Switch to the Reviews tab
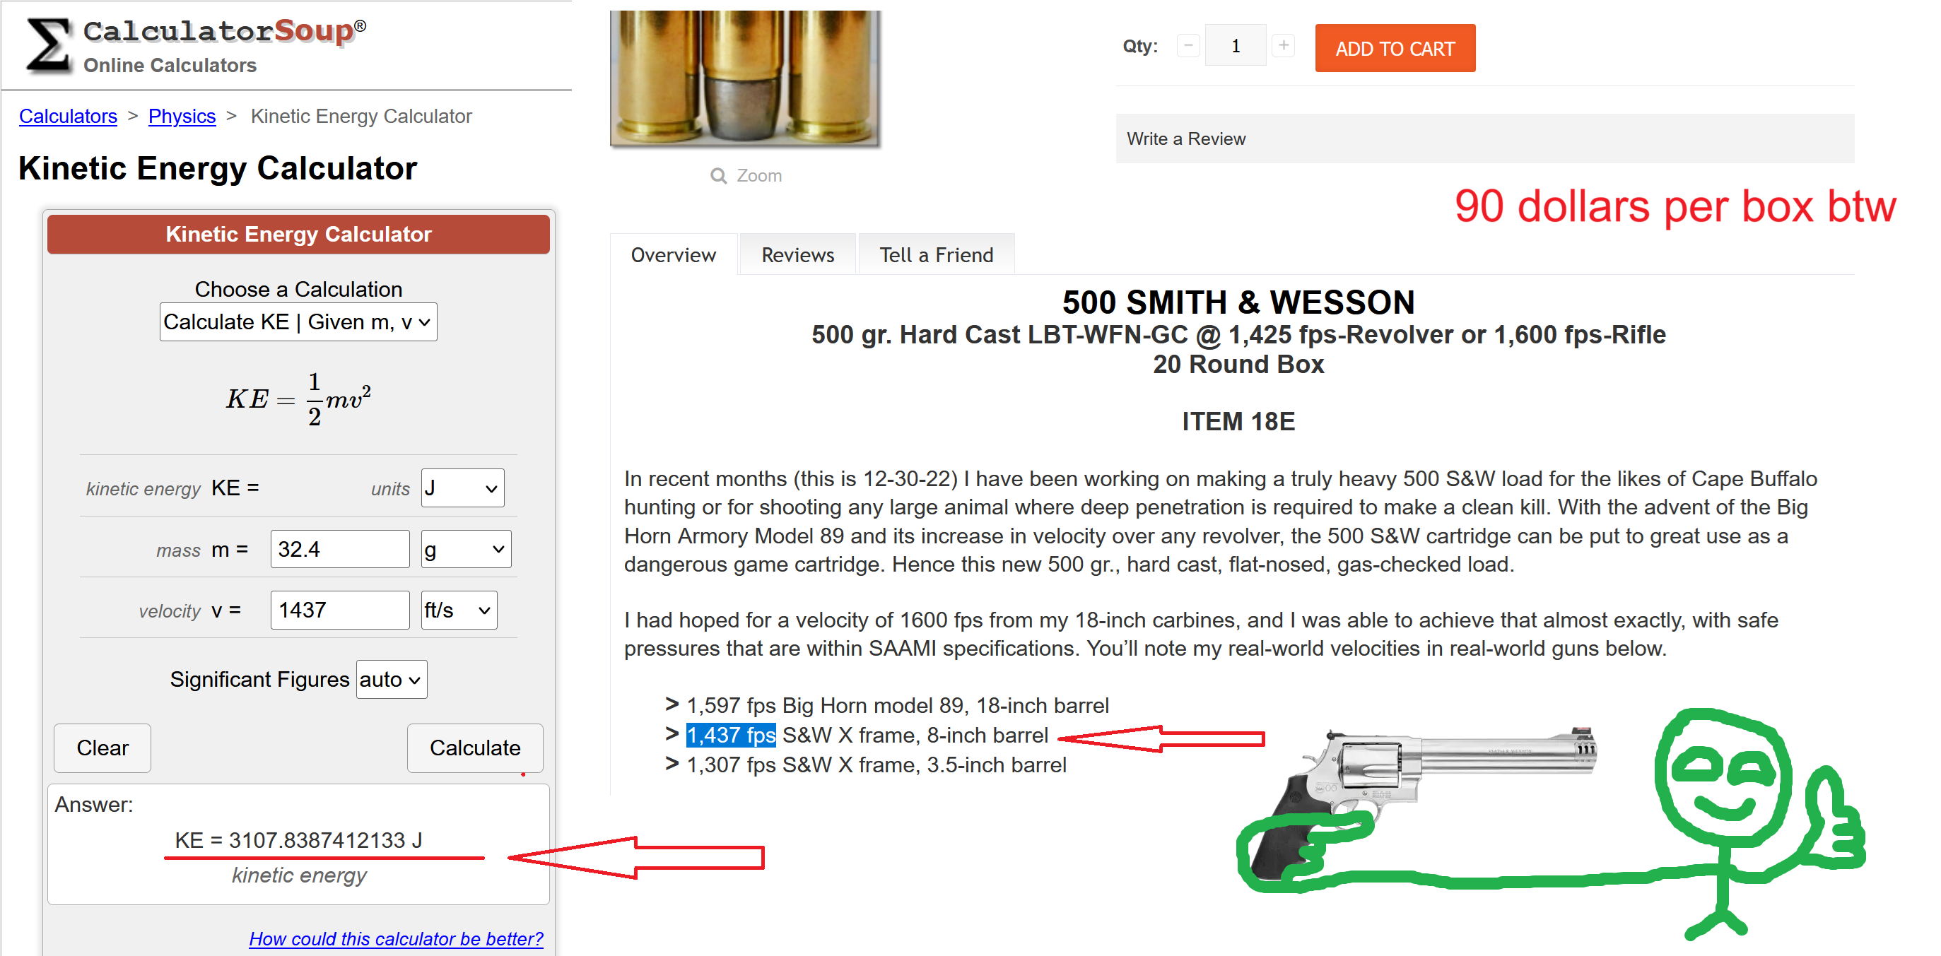Screen dimensions: 1941x956 (797, 255)
